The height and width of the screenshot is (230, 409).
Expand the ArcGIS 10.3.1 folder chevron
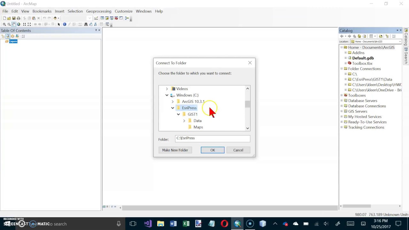(173, 102)
